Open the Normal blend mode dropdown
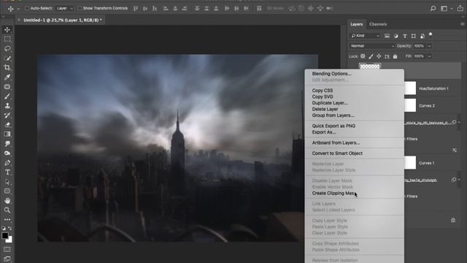Screen dimensions: 467x263 372,46
